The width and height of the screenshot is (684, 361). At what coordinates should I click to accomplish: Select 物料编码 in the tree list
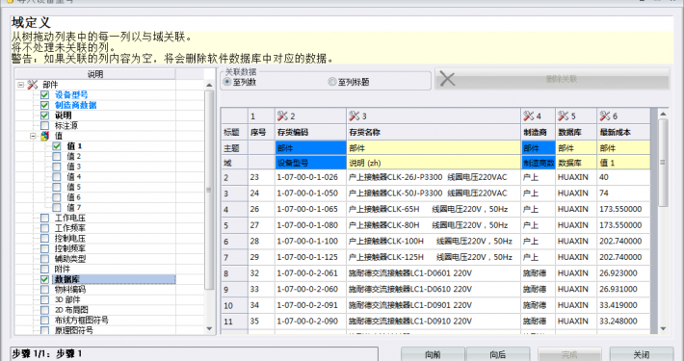click(70, 290)
